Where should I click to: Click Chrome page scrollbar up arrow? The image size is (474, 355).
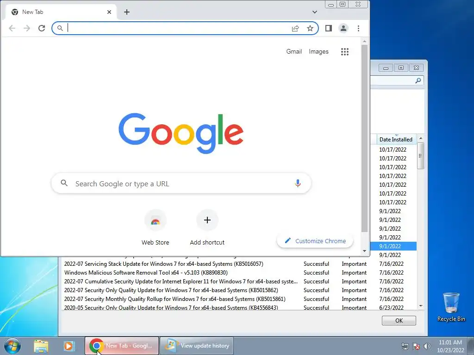click(364, 41)
